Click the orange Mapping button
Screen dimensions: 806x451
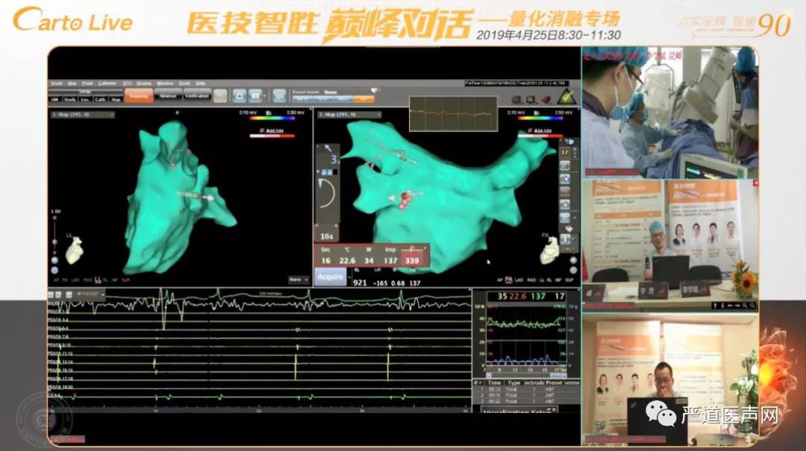click(139, 95)
